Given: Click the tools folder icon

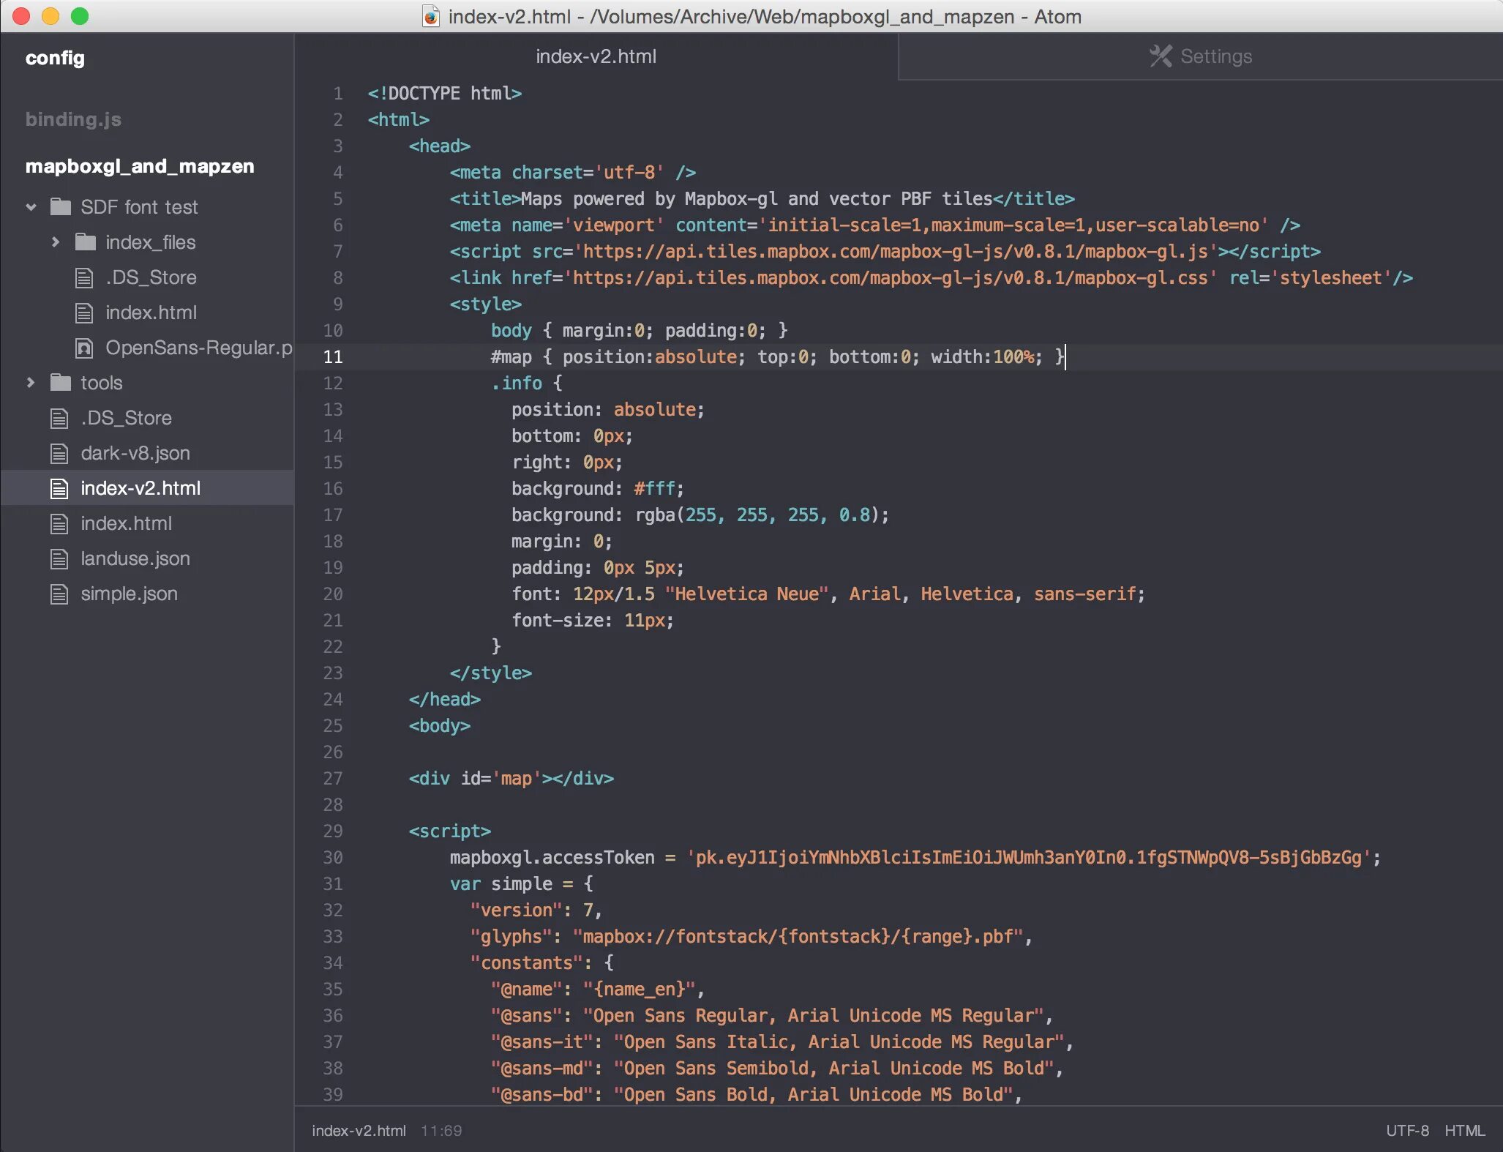Looking at the screenshot, I should click(61, 383).
